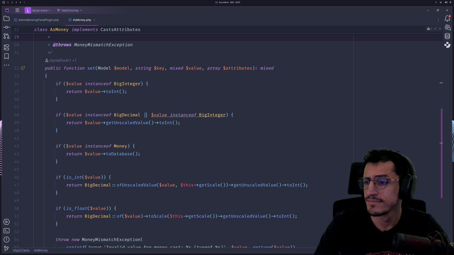This screenshot has width=454, height=255.
Task: Click the first BigInteger on line 34
Action: (127, 84)
